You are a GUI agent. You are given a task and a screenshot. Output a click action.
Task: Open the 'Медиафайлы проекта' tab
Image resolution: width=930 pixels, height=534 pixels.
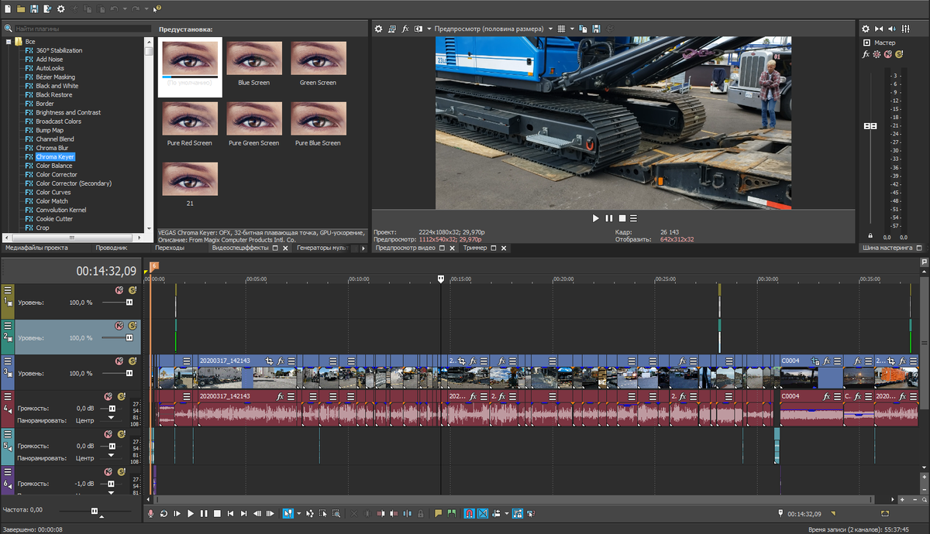(36, 248)
